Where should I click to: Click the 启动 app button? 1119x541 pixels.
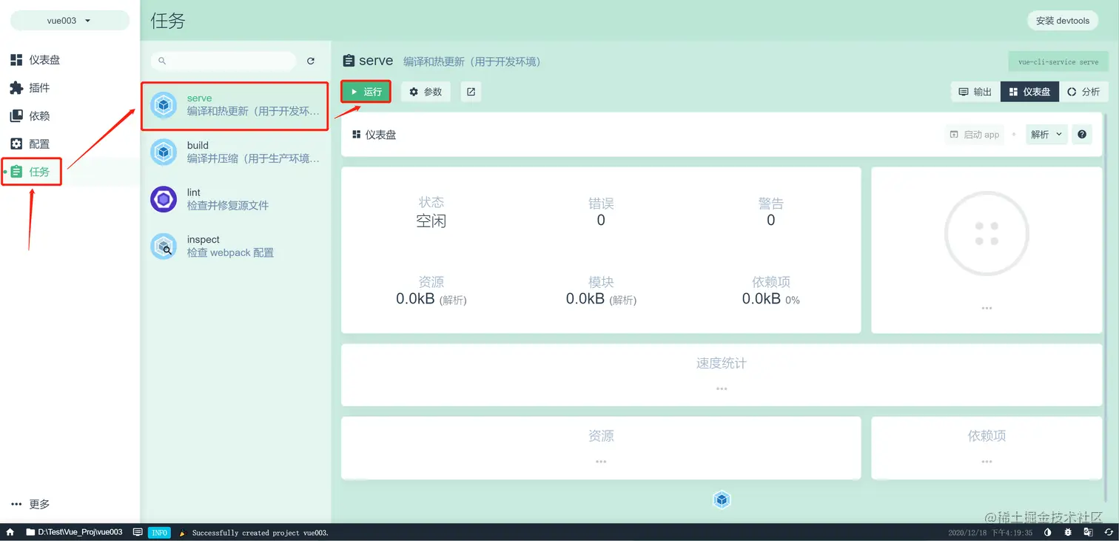tap(974, 135)
